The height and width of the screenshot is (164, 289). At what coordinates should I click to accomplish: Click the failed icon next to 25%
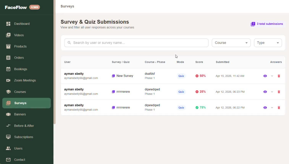[x=197, y=92]
